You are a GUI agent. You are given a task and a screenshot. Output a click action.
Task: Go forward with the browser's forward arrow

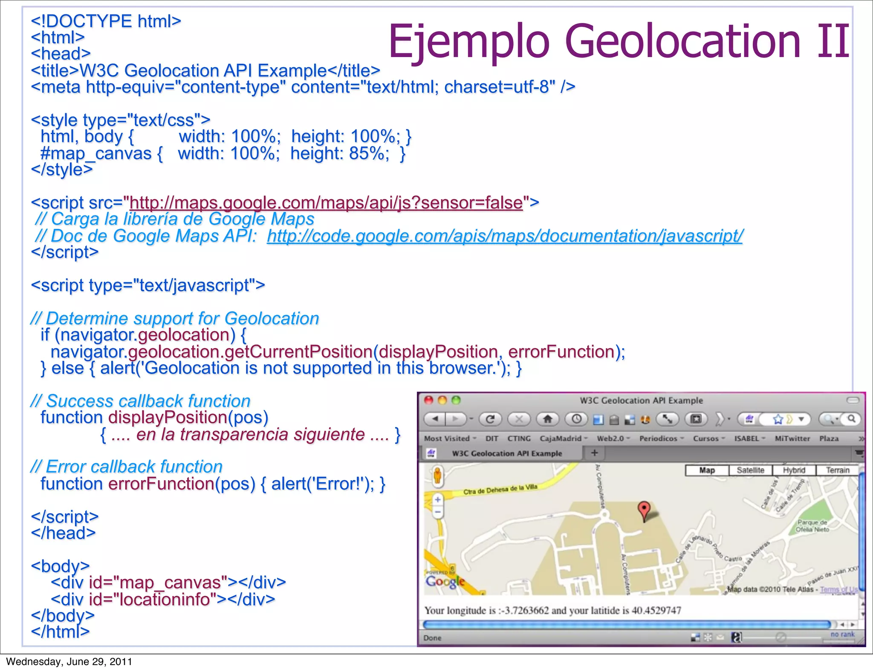(455, 419)
